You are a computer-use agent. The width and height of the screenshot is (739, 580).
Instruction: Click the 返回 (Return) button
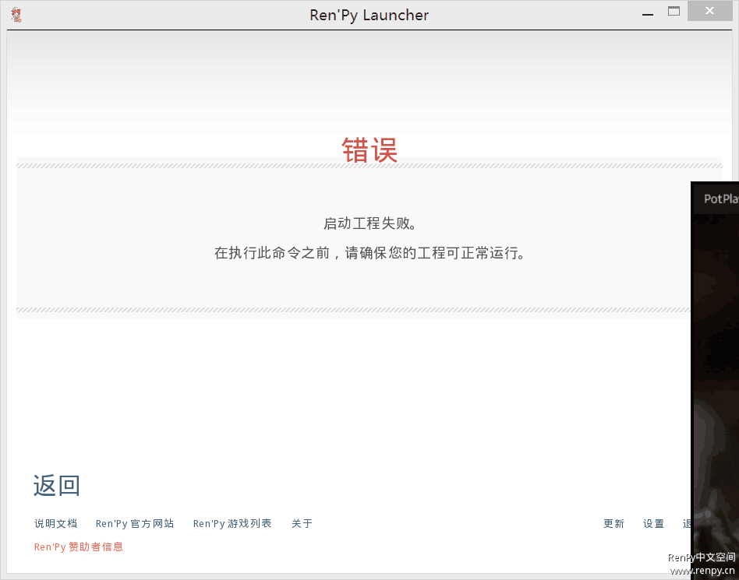tap(57, 485)
